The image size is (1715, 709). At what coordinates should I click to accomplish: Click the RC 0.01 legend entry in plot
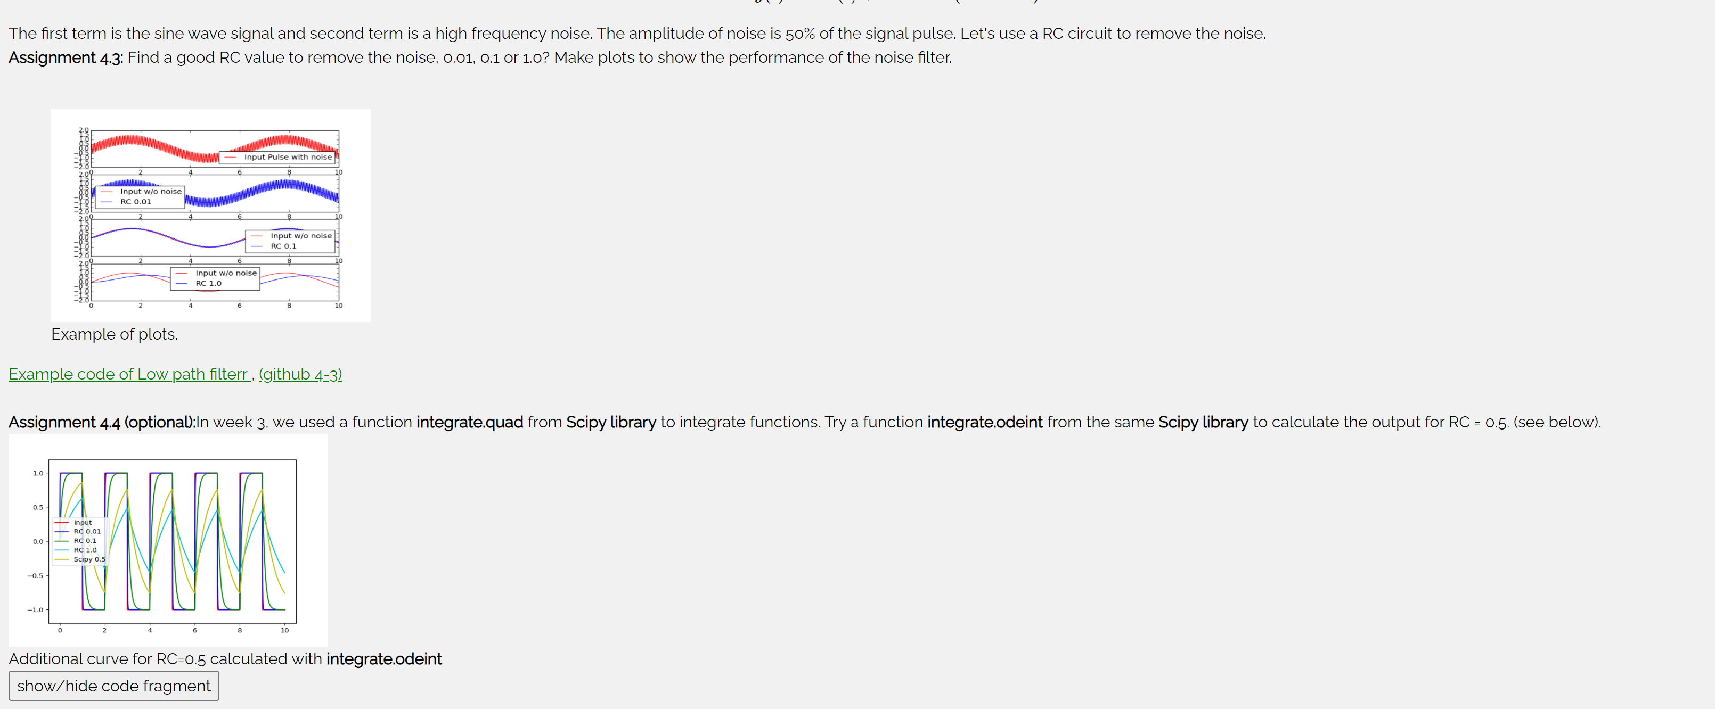click(136, 202)
